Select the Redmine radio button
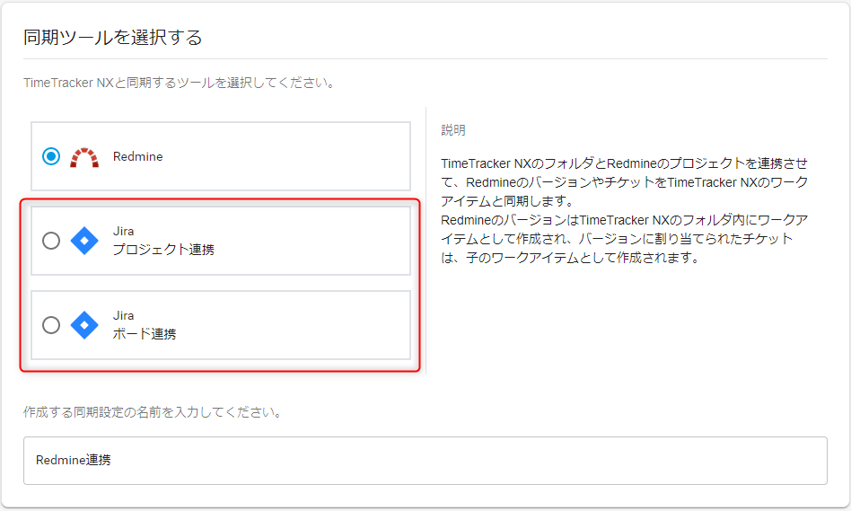 [51, 156]
